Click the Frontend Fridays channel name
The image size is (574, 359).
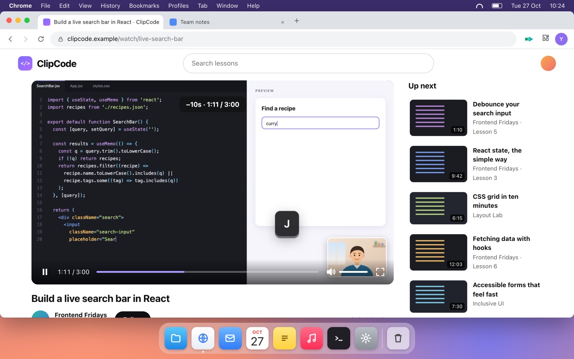tap(81, 315)
